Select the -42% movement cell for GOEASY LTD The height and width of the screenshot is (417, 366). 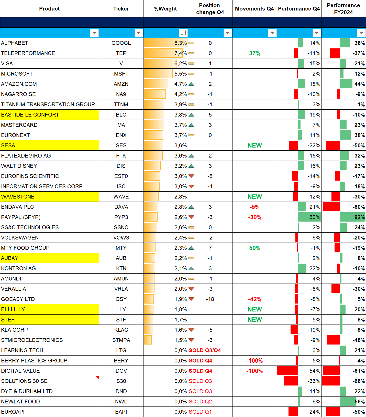254,299
